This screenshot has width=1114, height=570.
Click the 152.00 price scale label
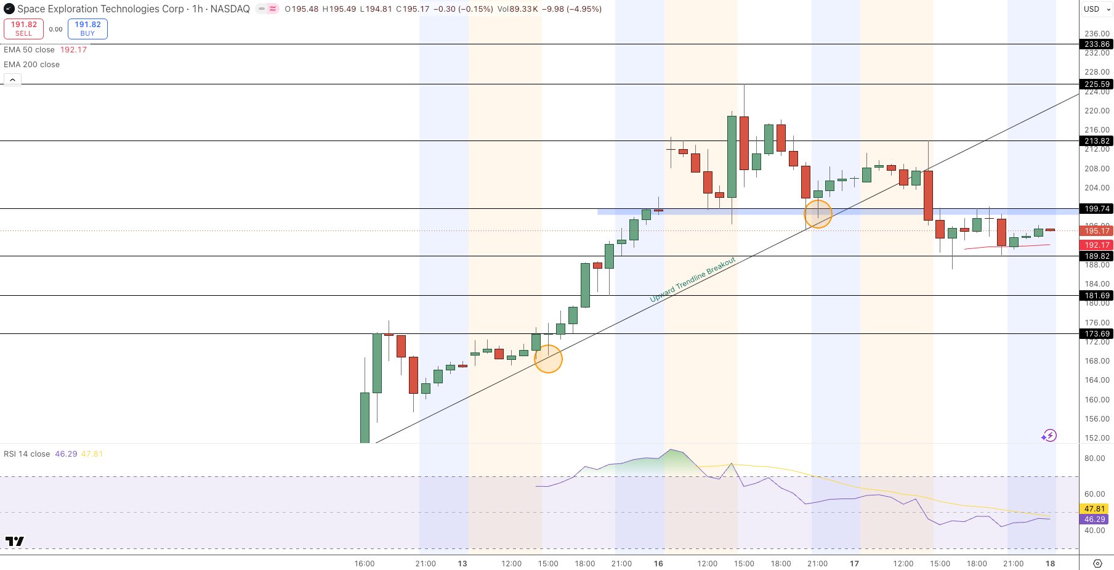click(1097, 438)
